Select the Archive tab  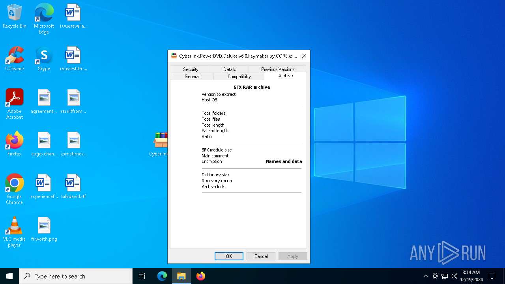coord(286,76)
